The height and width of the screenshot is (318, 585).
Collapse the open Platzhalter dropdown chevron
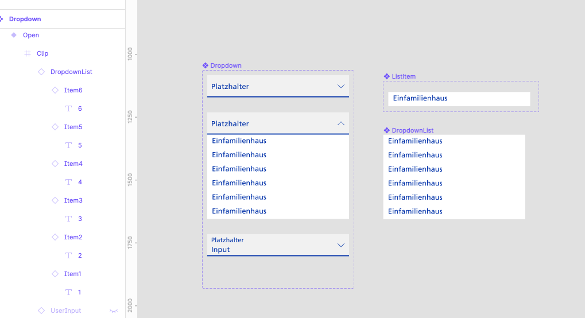[x=341, y=123]
